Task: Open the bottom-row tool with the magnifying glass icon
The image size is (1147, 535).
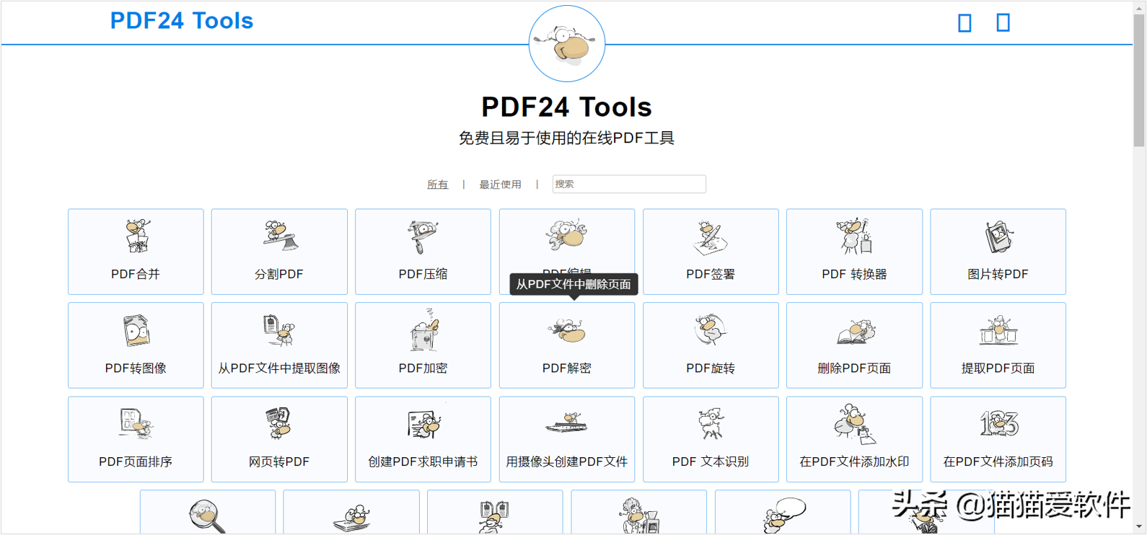Action: tap(208, 513)
